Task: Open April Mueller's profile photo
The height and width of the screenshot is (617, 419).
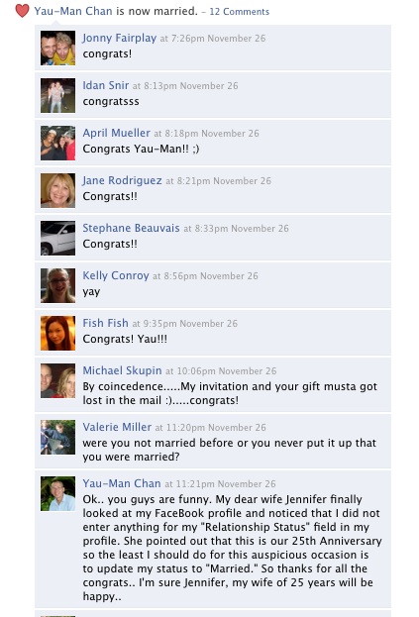Action: 57,144
